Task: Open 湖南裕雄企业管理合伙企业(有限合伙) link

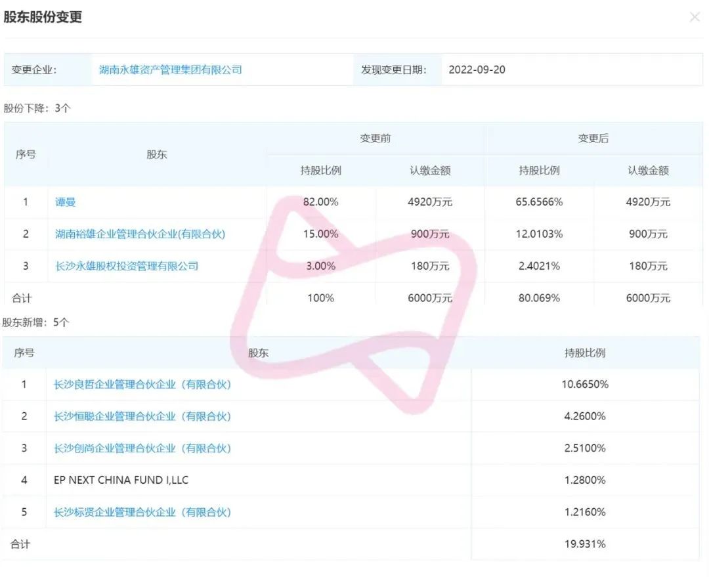Action: [x=140, y=234]
